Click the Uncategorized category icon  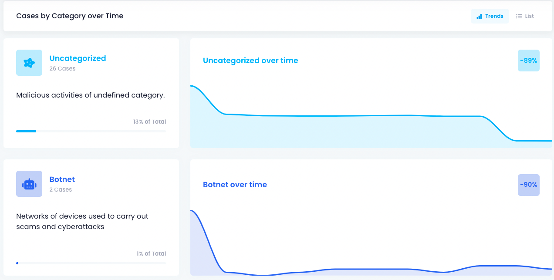point(29,63)
